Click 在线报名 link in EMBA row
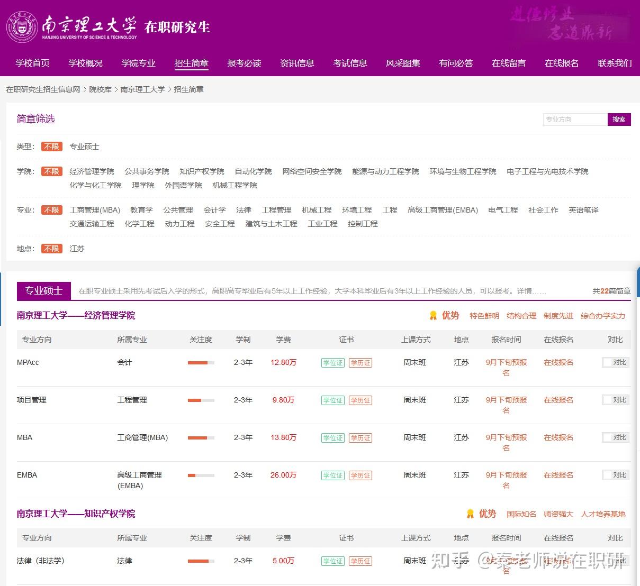 (559, 475)
